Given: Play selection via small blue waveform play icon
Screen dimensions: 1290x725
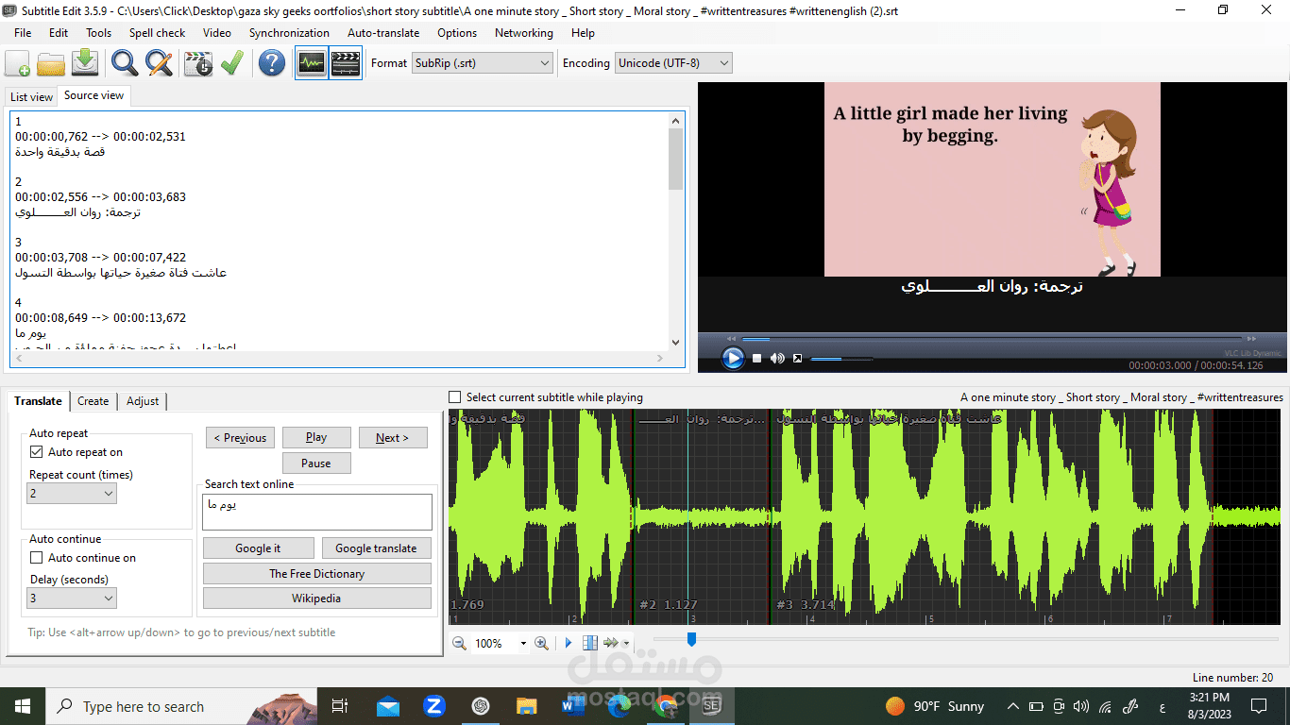Looking at the screenshot, I should point(569,643).
